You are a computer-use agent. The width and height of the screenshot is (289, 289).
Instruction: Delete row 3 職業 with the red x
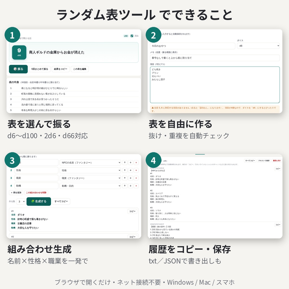point(136,178)
